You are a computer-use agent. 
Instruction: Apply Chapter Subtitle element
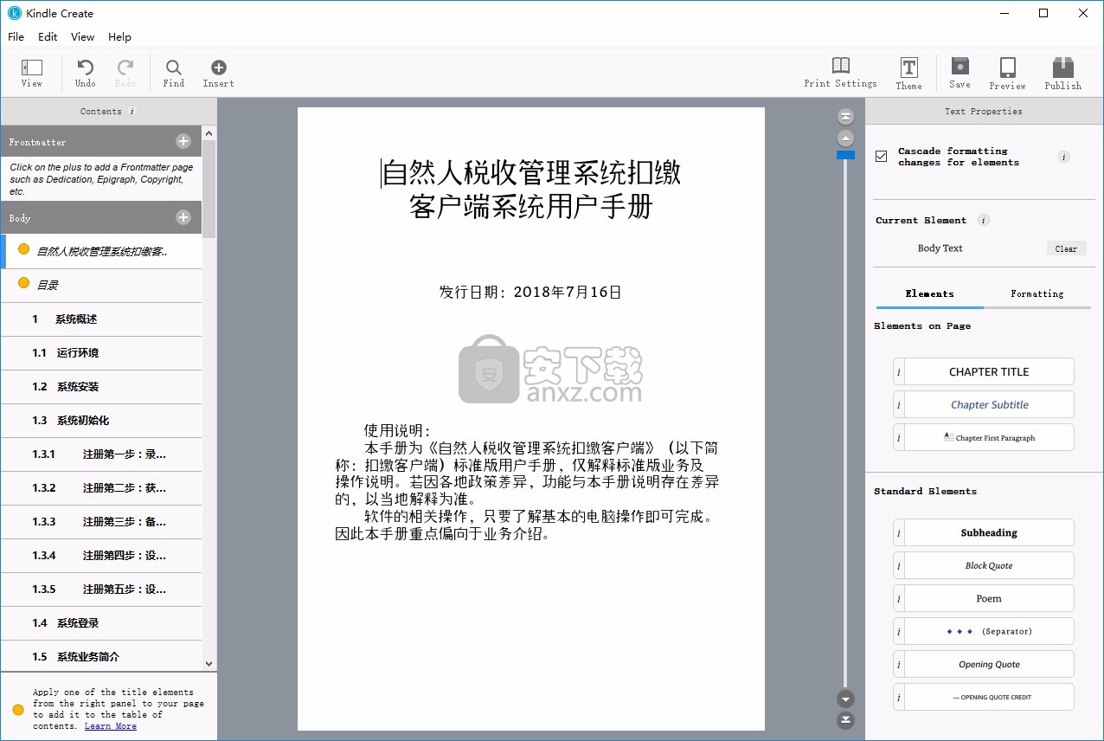pyautogui.click(x=989, y=404)
